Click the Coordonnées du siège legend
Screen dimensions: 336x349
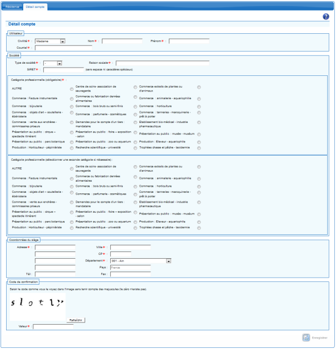(24, 240)
